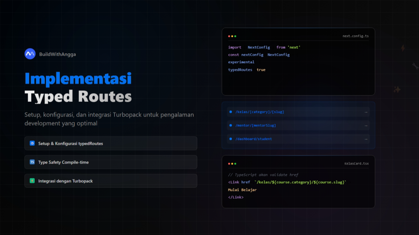The image size is (419, 235).
Task: Click the faint sparkle stars decoration icon
Action: point(397,90)
